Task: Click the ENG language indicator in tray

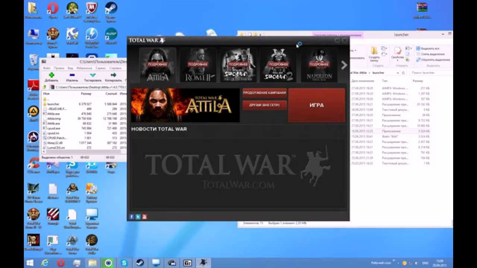Action: 425,263
